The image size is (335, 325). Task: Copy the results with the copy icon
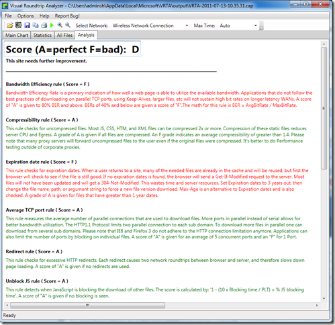(x=36, y=26)
